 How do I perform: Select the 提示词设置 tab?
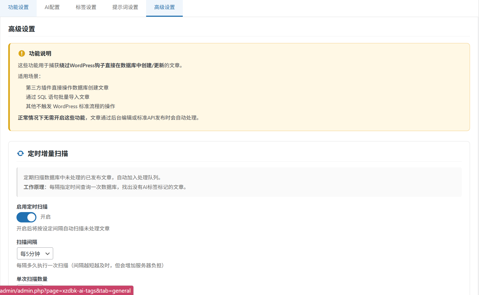tap(125, 8)
